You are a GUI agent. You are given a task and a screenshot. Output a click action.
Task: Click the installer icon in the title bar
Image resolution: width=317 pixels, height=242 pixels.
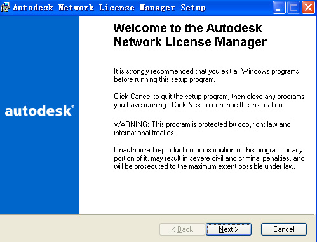tap(5, 7)
